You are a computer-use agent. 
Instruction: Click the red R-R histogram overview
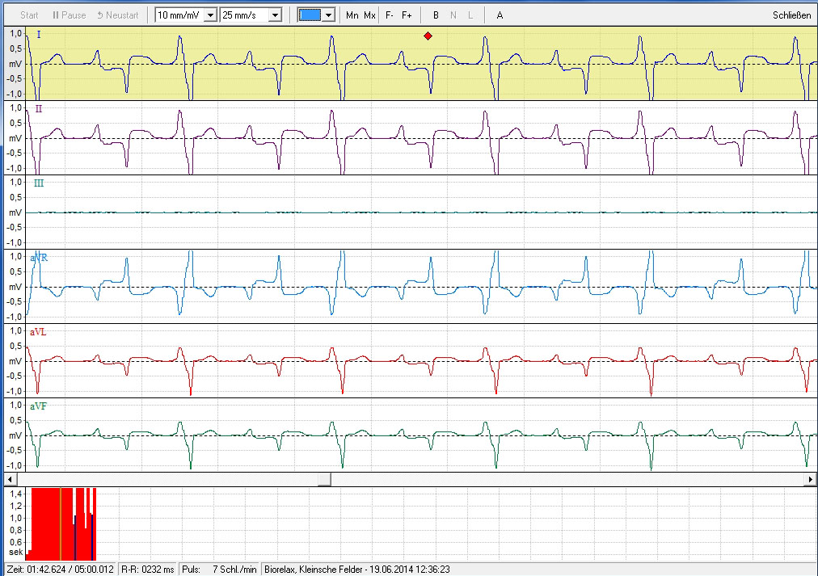[61, 523]
